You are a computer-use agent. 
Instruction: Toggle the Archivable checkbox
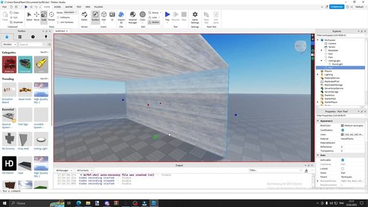pos(343,160)
